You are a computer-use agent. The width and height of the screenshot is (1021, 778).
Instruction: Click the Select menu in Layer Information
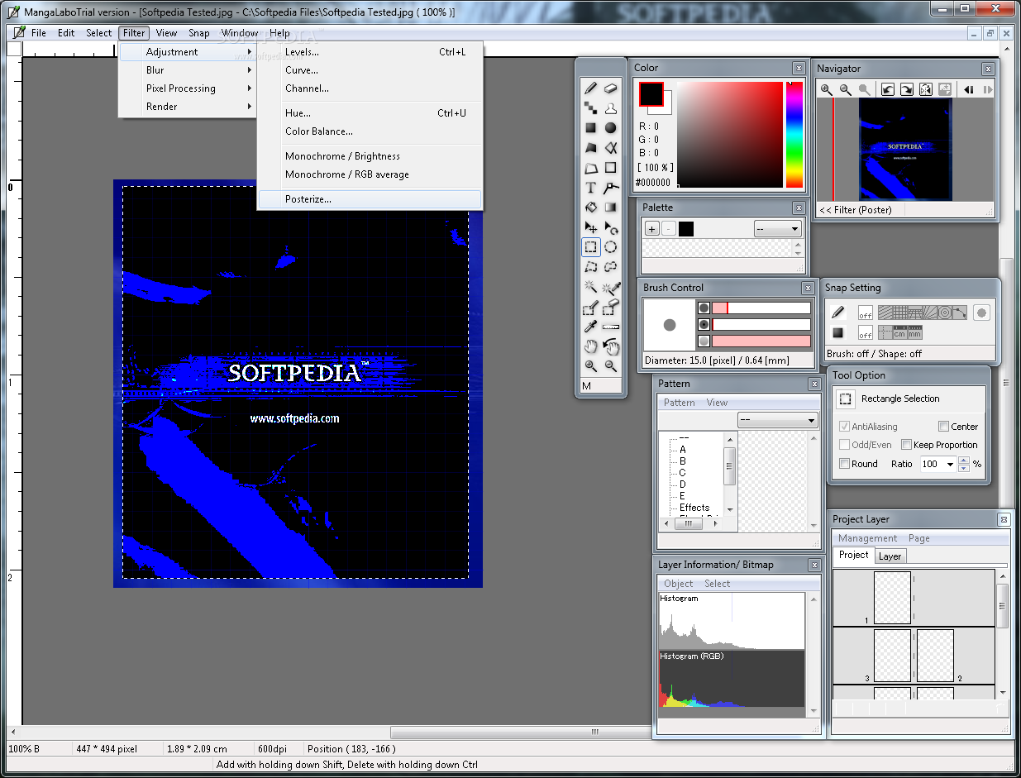(x=717, y=584)
